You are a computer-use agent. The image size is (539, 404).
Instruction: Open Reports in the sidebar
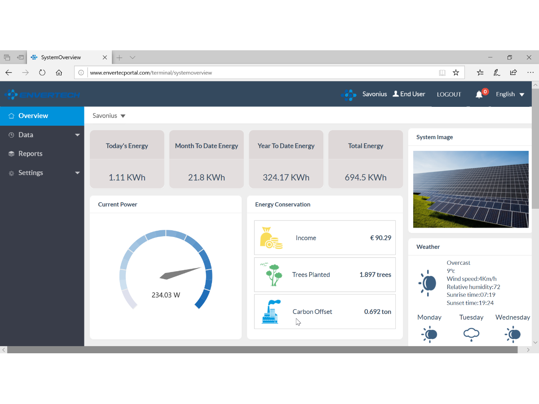pyautogui.click(x=42, y=154)
